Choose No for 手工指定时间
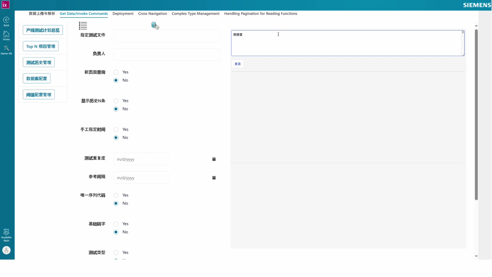 pyautogui.click(x=116, y=138)
